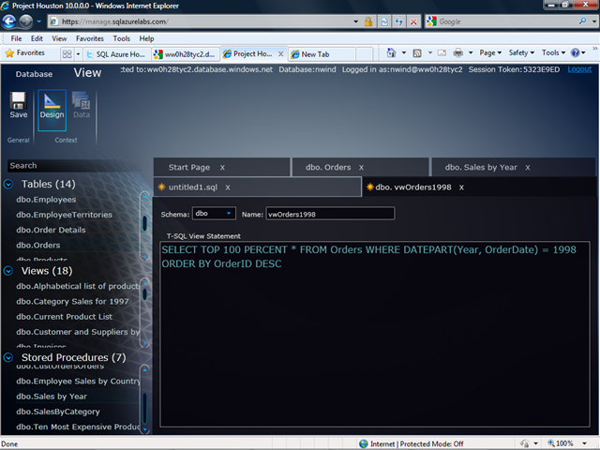Close the dbo. vwOrders1998 tab
The width and height of the screenshot is (600, 450).
[x=461, y=187]
